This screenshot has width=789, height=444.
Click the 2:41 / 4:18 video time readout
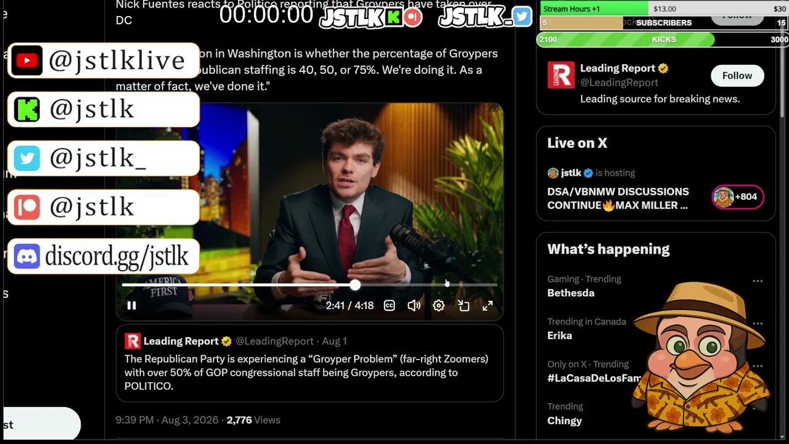point(350,305)
